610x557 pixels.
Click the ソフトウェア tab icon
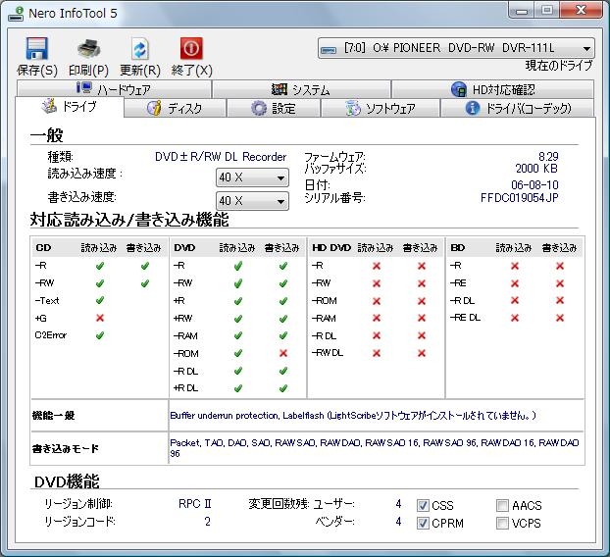coord(353,108)
